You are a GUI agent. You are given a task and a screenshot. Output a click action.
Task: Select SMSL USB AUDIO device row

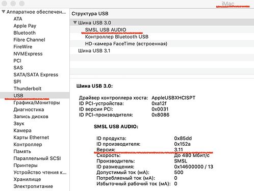tap(162, 30)
